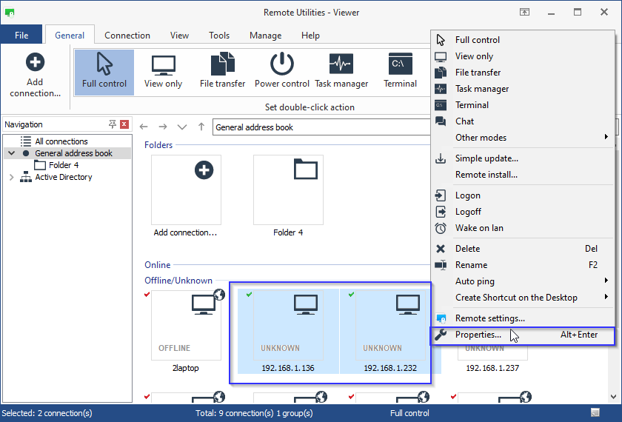The height and width of the screenshot is (422, 622).
Task: Open the Folder 4 tile
Action: (x=288, y=190)
